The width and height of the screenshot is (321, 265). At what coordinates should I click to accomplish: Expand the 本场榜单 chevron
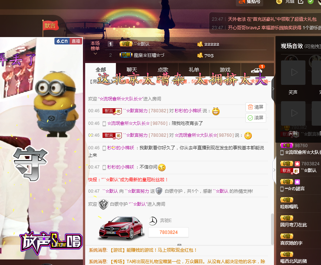coord(95,54)
